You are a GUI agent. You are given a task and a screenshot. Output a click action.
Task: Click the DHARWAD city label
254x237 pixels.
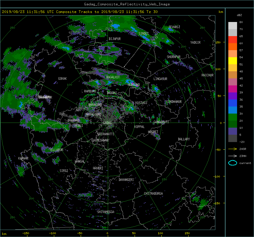[x=74, y=120]
